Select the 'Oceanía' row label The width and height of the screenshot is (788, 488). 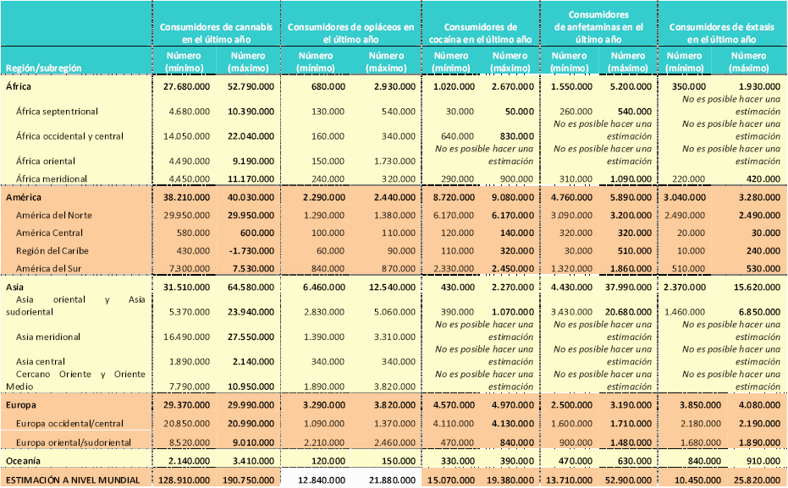tap(25, 461)
